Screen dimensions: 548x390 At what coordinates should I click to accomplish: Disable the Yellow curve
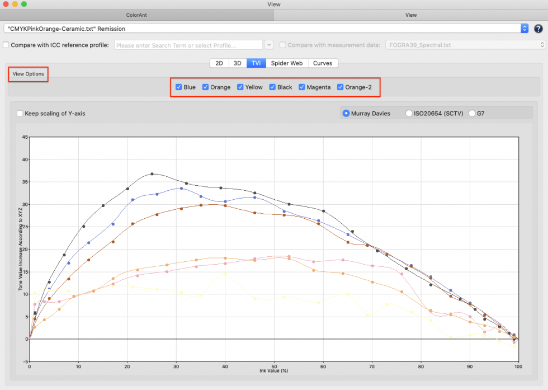click(x=240, y=87)
